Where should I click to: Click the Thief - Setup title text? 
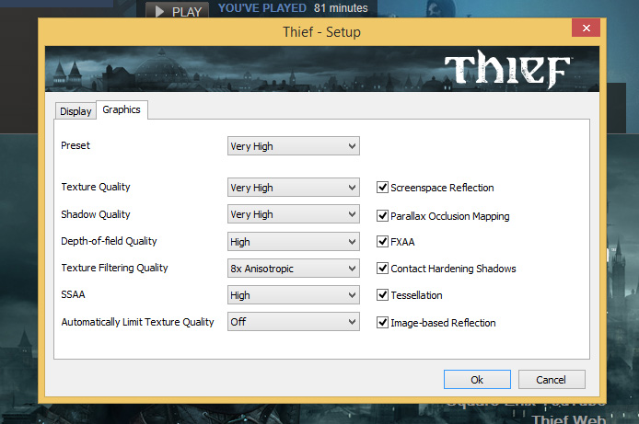(322, 32)
